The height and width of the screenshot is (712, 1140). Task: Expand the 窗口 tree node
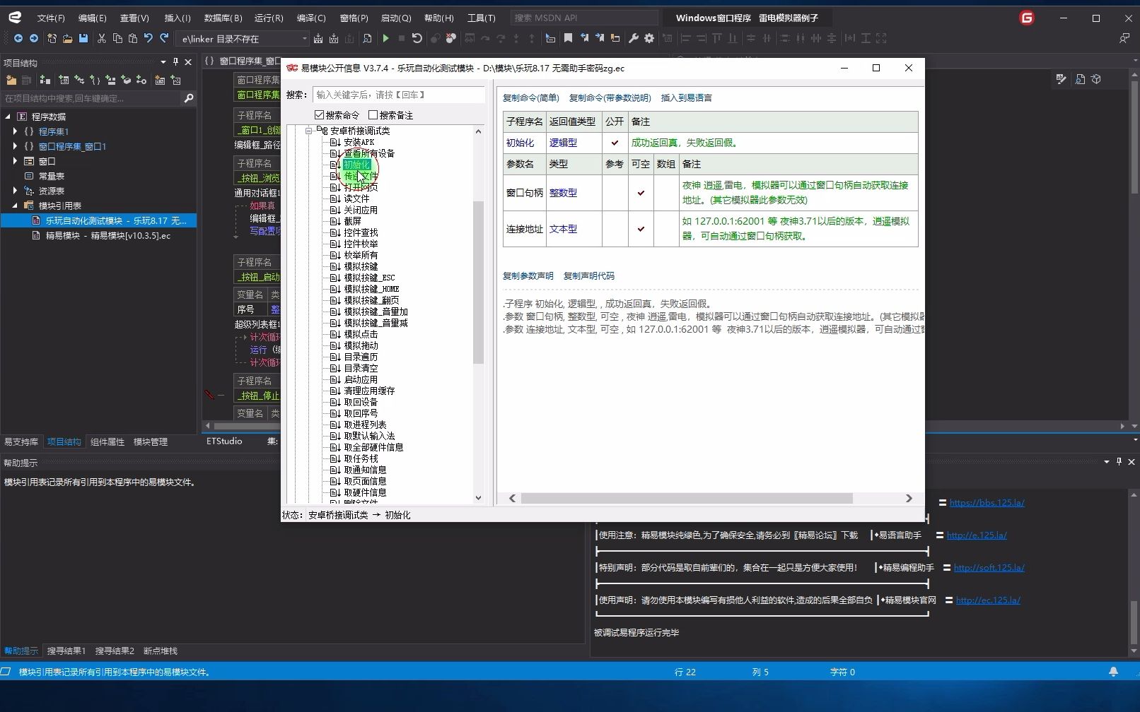point(16,161)
